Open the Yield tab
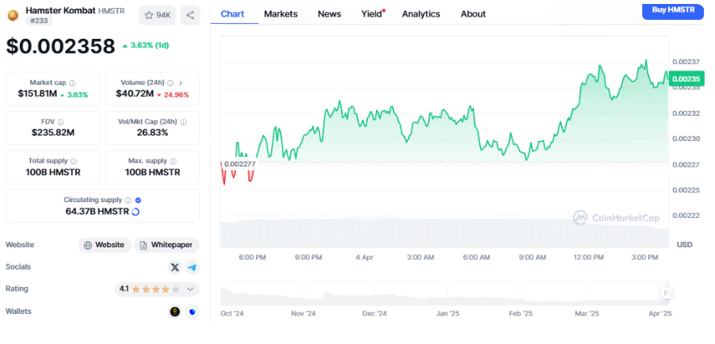The width and height of the screenshot is (715, 344). pyautogui.click(x=371, y=13)
